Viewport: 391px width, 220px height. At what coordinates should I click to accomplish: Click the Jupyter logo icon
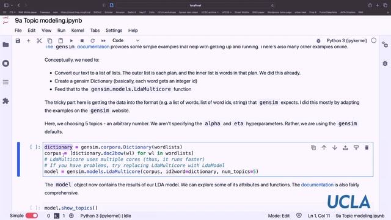click(5, 20)
